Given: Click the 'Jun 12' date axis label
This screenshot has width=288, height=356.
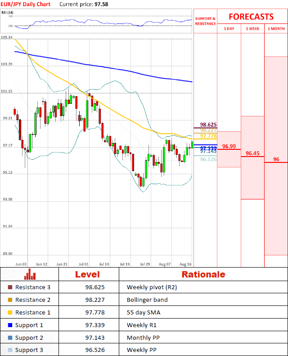Looking at the screenshot, I should [42, 264].
